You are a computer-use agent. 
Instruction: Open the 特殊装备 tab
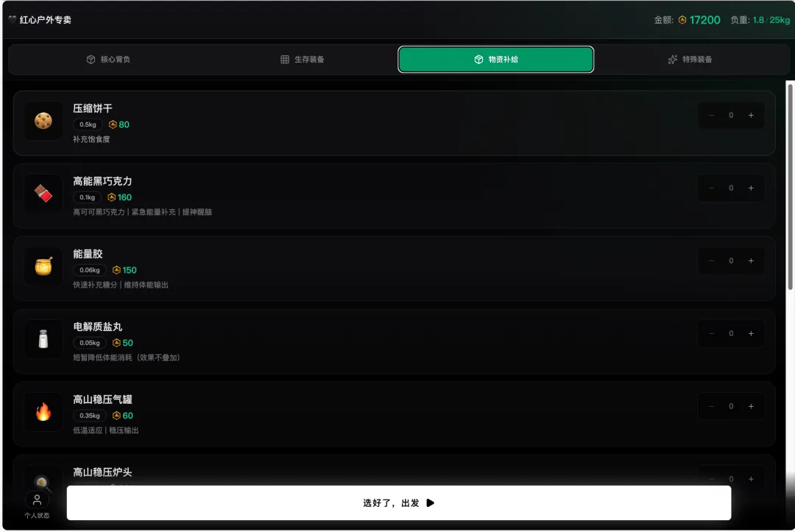click(x=690, y=60)
